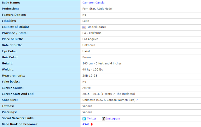
Task: Click the 4341 rank number link
Action: pos(86,124)
